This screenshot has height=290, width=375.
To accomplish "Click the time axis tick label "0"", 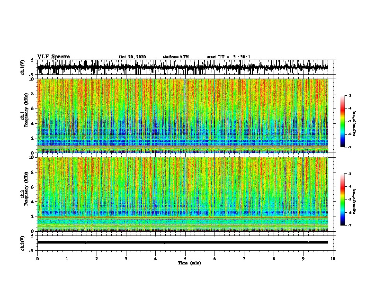I will (37, 258).
